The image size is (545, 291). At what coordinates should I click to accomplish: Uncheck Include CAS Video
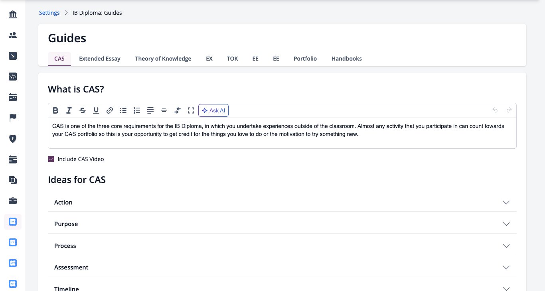coord(51,159)
